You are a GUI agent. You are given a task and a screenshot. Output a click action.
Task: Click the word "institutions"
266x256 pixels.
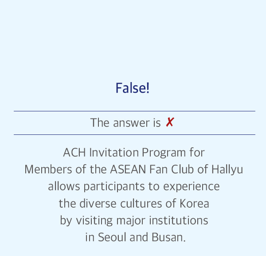(179, 221)
